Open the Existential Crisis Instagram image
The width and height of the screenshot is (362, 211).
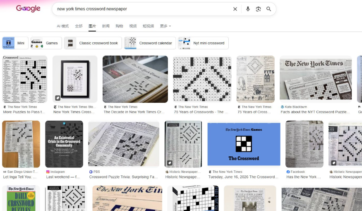tap(64, 144)
